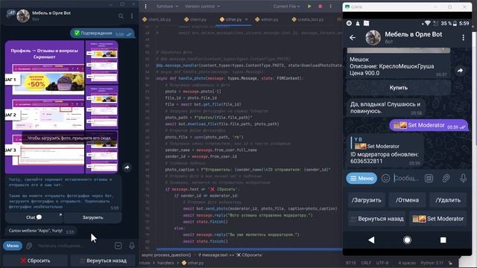
Task: Open the Python 3.11 interpreter selector
Action: point(432,263)
